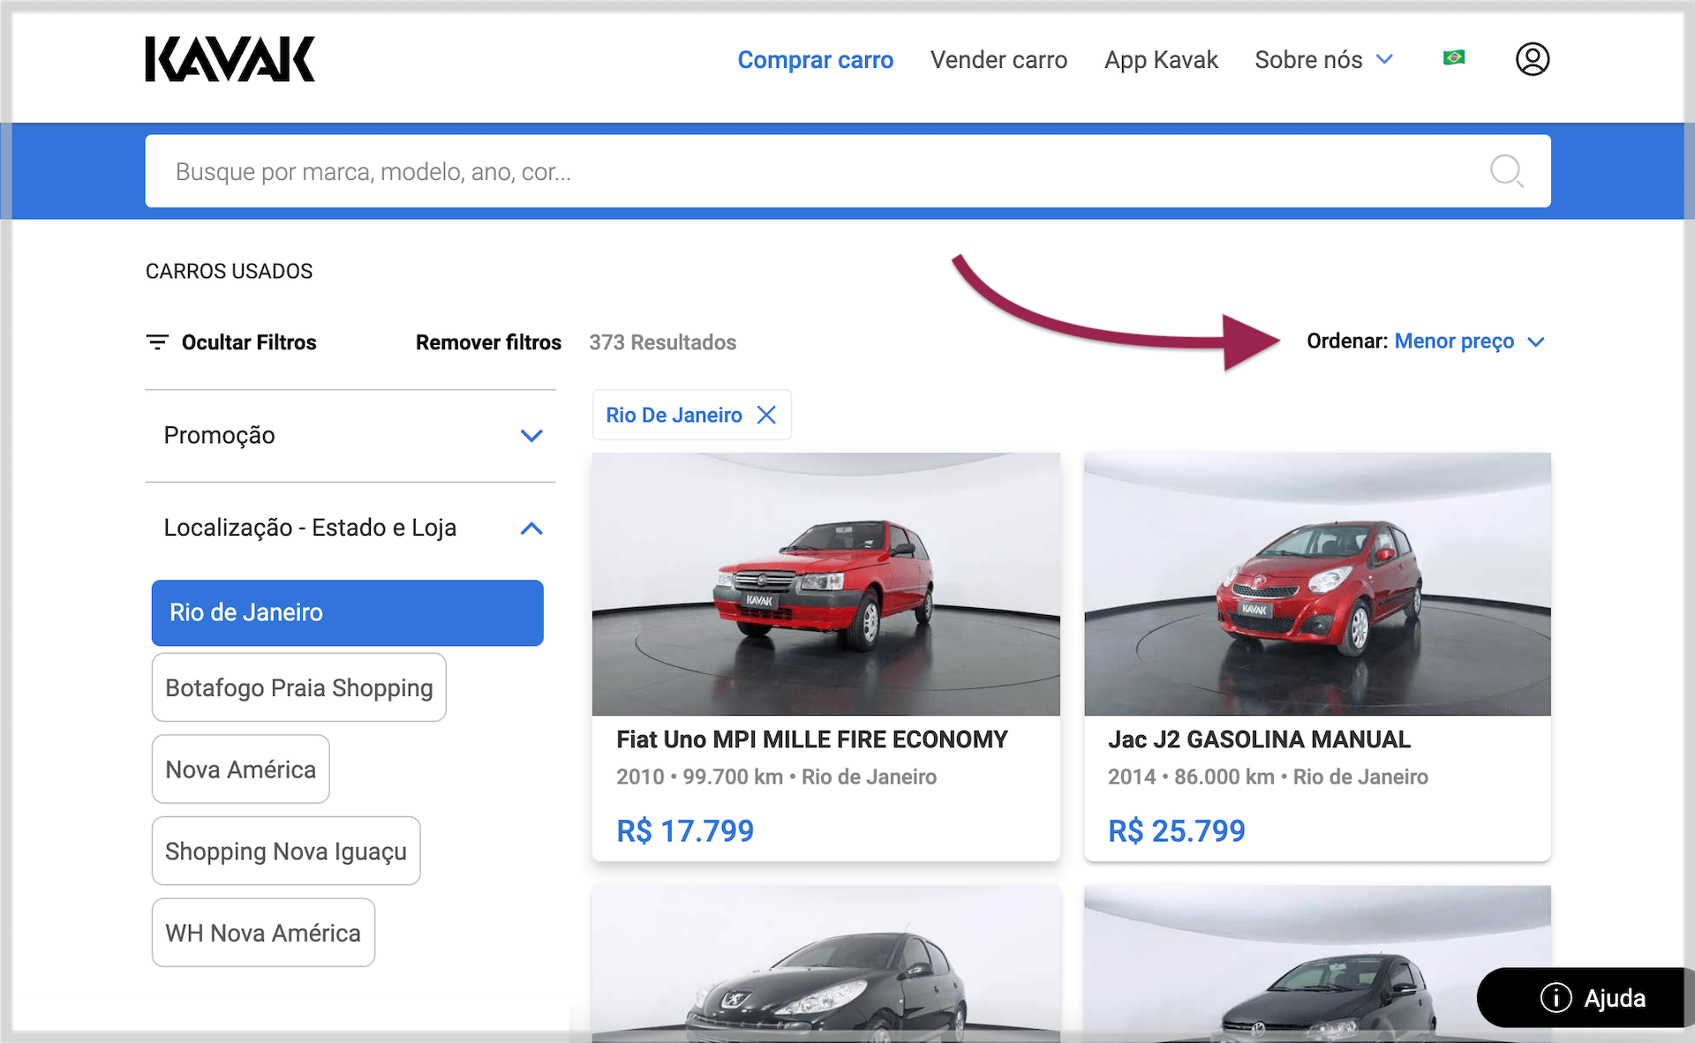The width and height of the screenshot is (1695, 1043).
Task: Click Remover filtros
Action: point(488,342)
